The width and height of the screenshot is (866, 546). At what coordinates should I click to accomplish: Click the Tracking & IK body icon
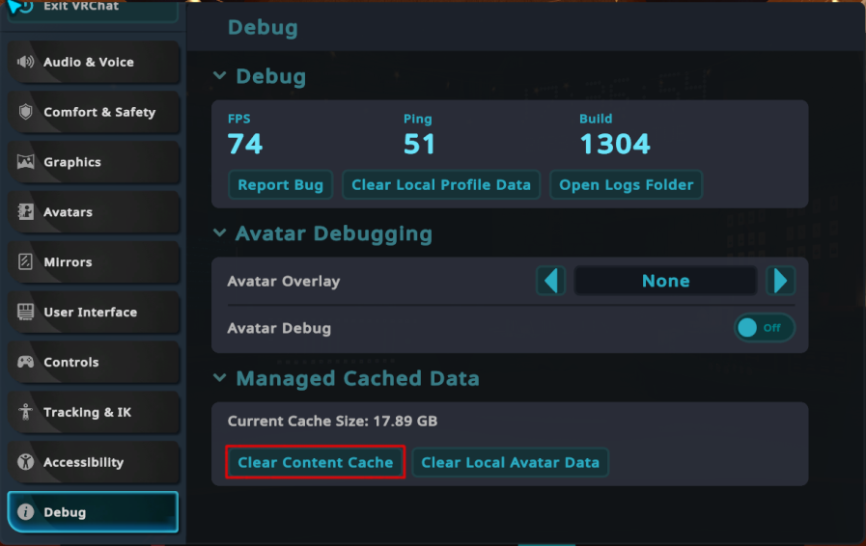pyautogui.click(x=26, y=412)
